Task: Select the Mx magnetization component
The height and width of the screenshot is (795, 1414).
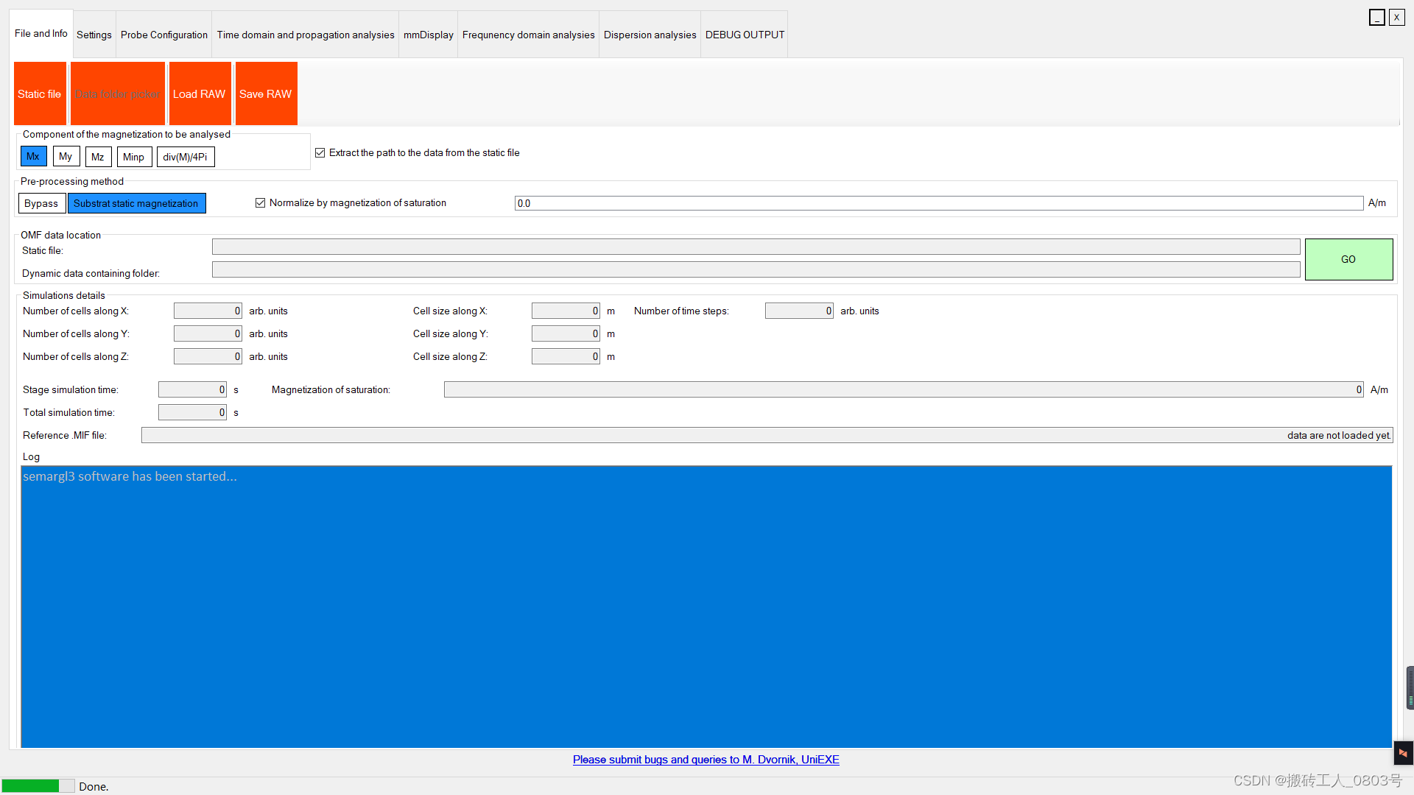Action: pos(33,157)
